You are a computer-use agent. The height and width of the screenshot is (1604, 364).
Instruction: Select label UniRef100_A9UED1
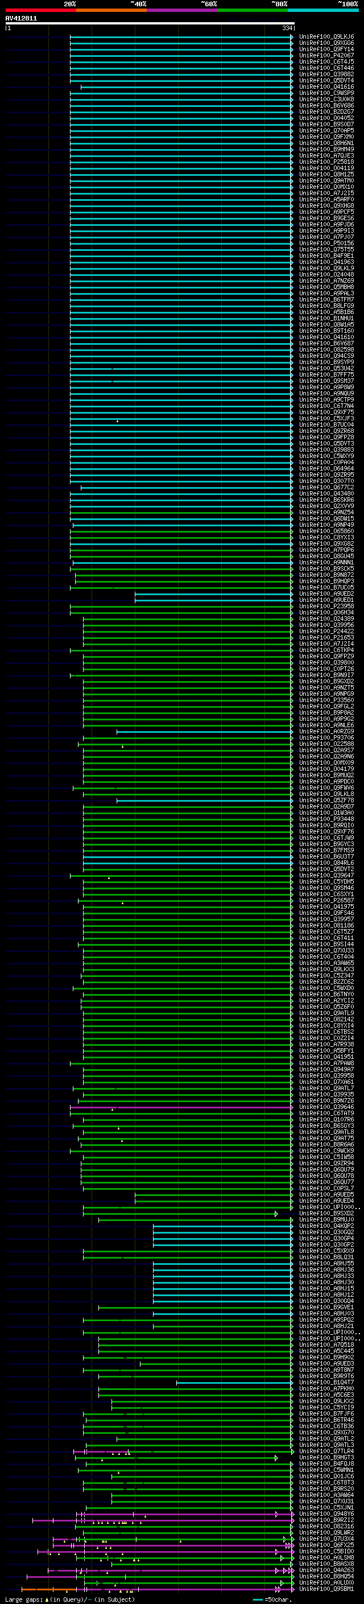[326, 600]
